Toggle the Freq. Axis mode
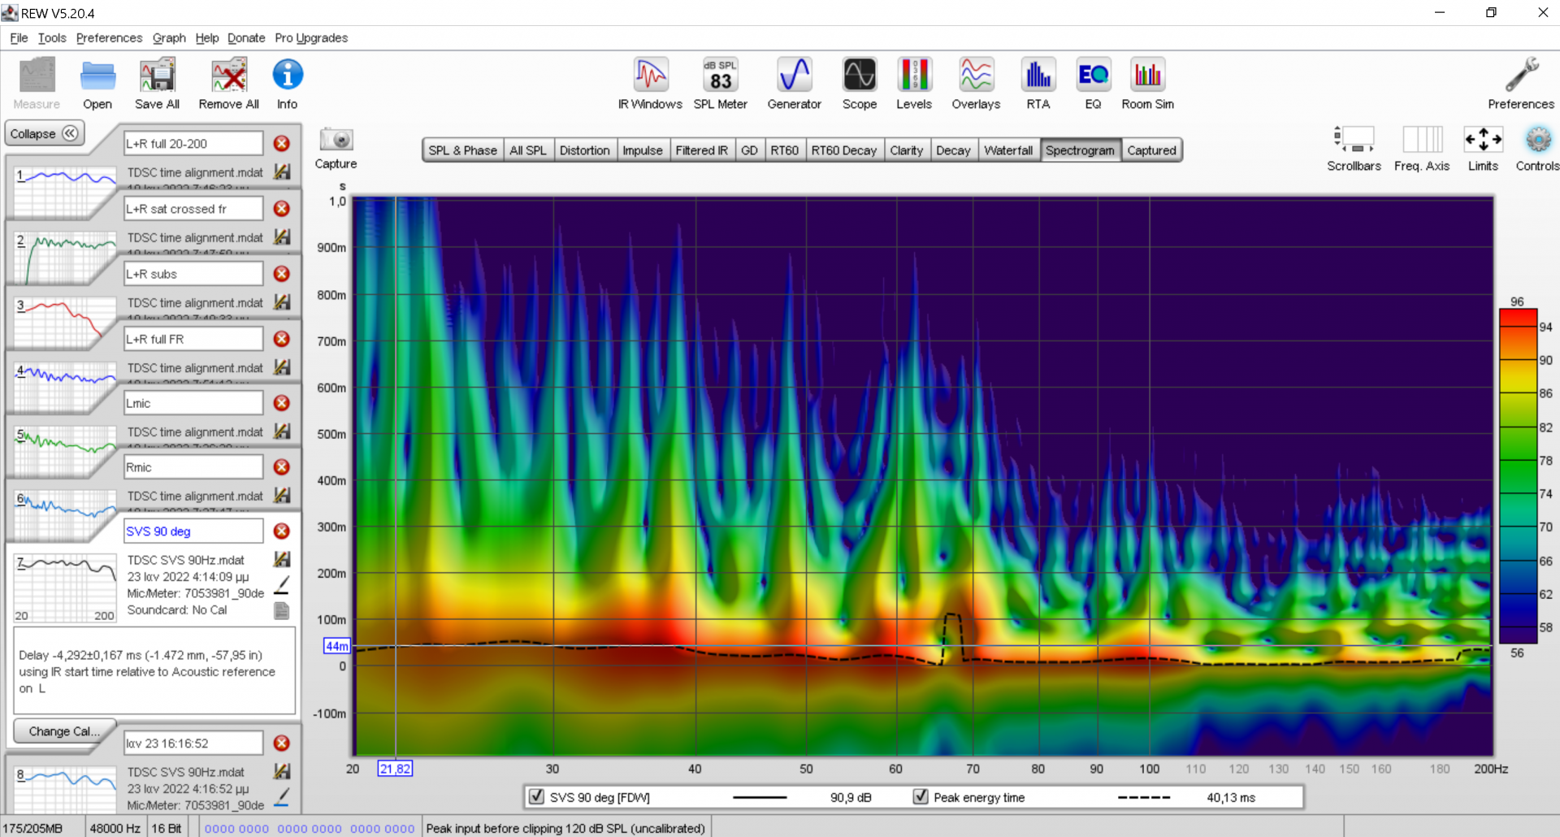Viewport: 1560px width, 837px height. pyautogui.click(x=1422, y=141)
